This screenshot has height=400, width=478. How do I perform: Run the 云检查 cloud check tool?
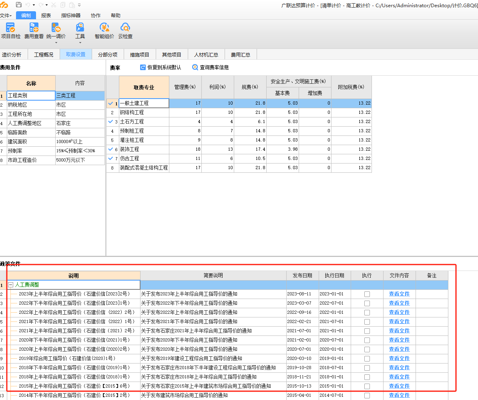tap(125, 31)
